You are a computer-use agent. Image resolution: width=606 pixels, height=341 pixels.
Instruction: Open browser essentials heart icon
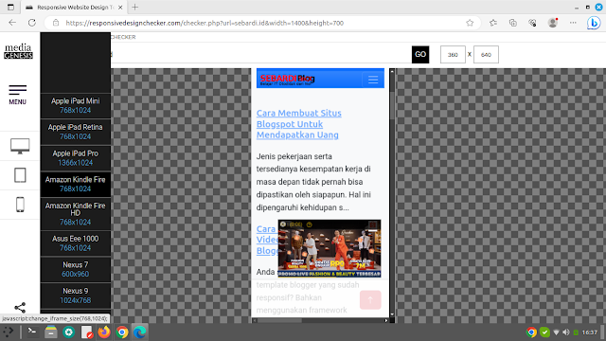click(x=532, y=23)
